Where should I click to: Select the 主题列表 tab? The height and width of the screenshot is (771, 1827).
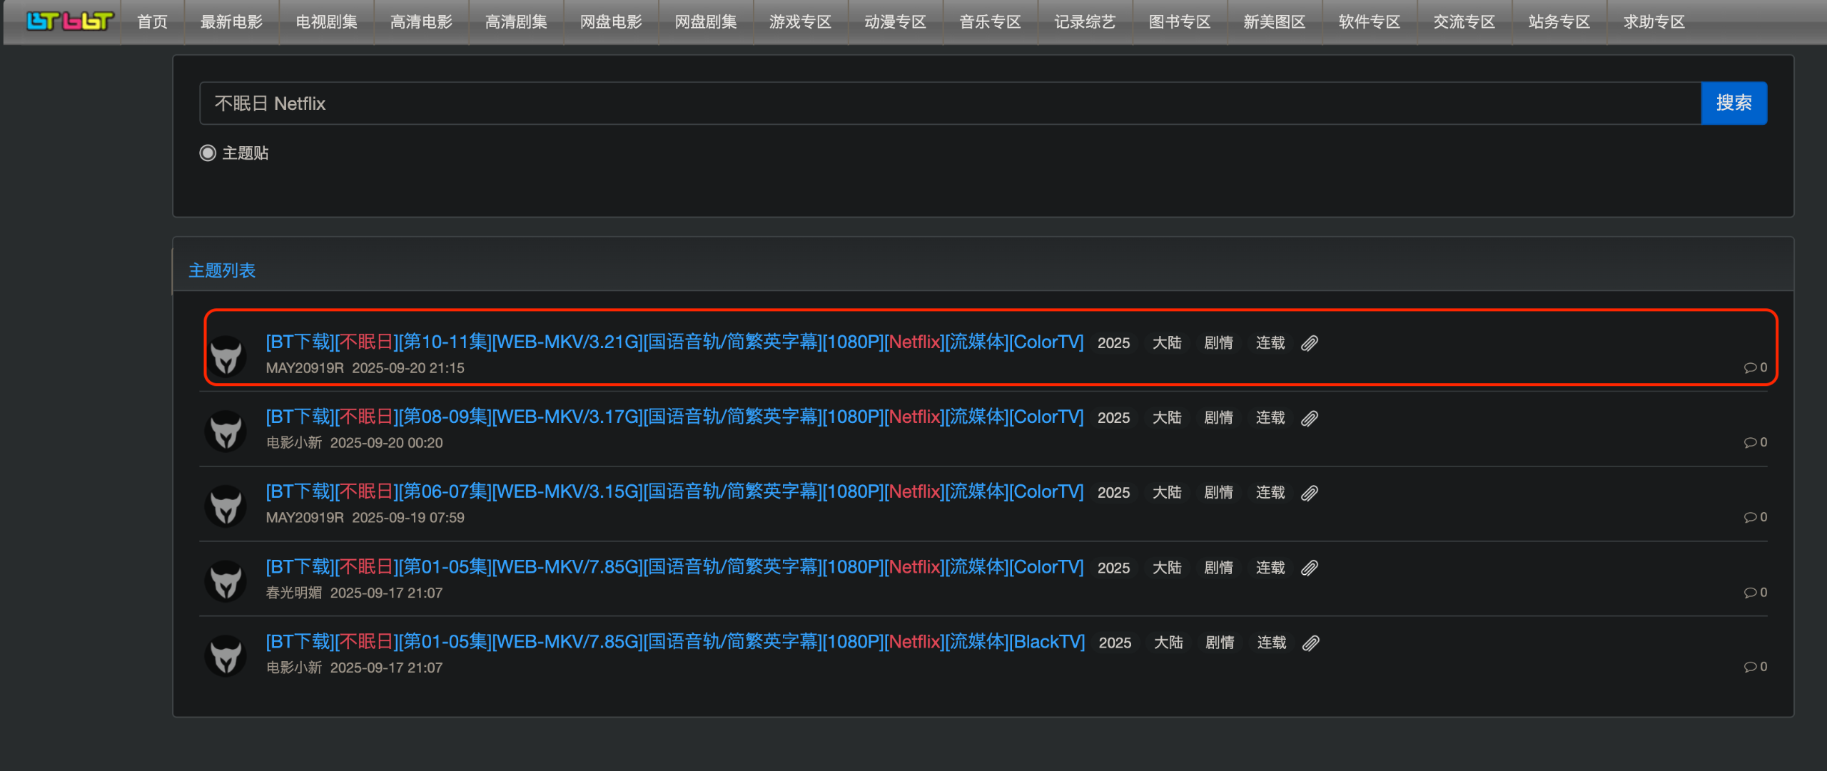click(x=222, y=271)
